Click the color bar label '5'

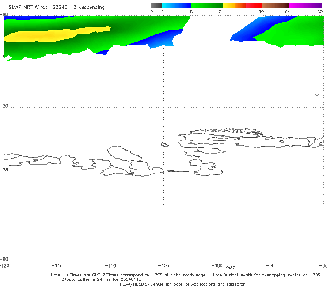(163, 11)
